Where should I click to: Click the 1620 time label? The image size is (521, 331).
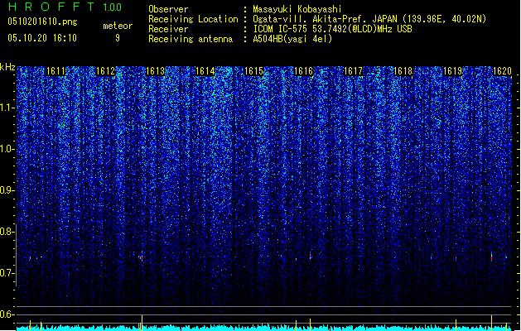tap(502, 71)
